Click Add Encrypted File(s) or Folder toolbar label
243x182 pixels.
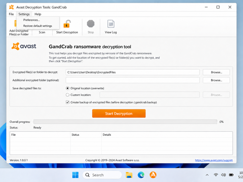(19, 32)
